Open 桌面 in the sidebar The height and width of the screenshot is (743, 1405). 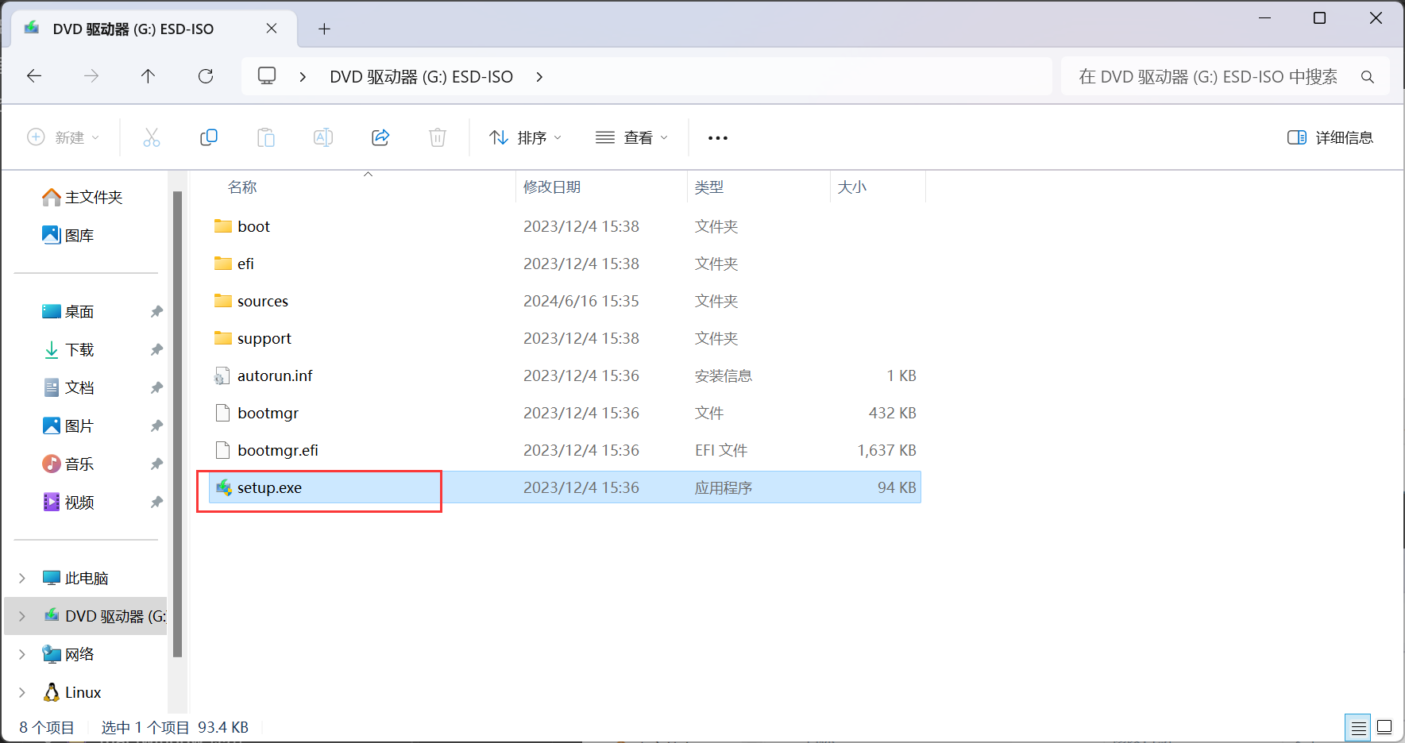(68, 311)
